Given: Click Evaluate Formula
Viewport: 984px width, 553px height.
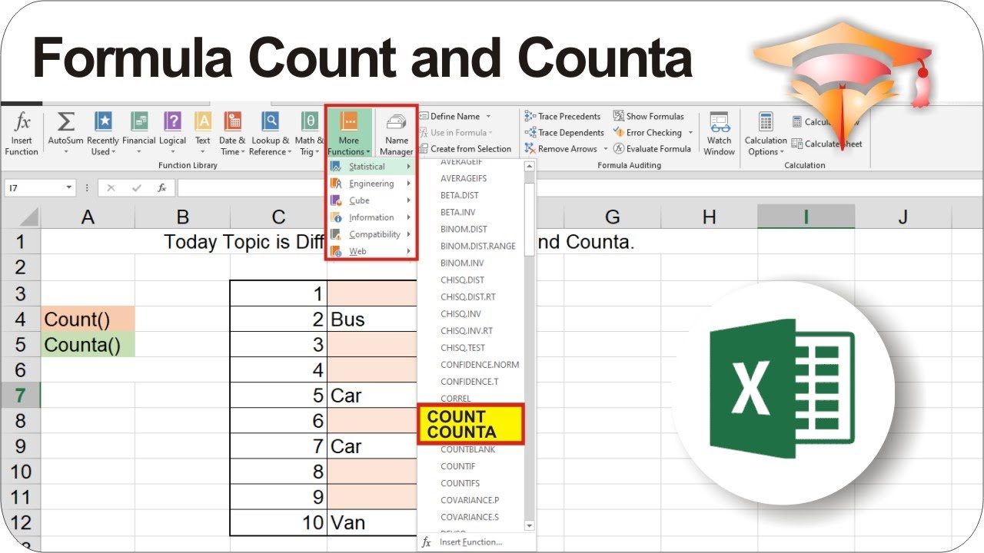Looking at the screenshot, I should (652, 148).
